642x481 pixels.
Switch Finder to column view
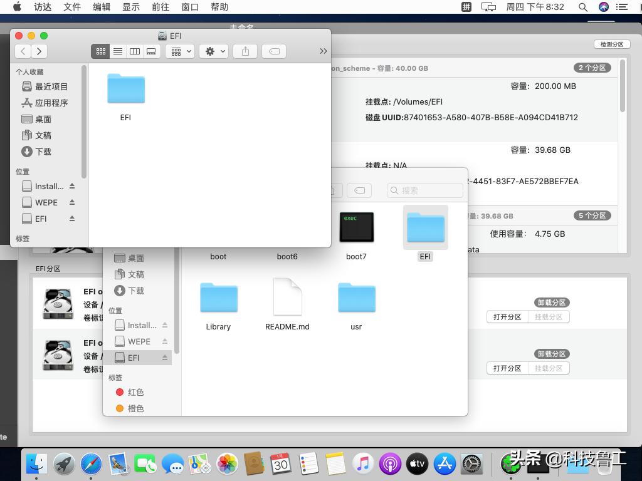134,51
